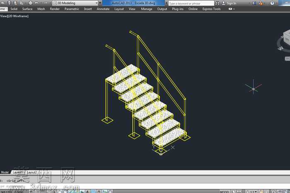Open the Online ribbon tab
The height and width of the screenshot is (193, 290).
[193, 9]
